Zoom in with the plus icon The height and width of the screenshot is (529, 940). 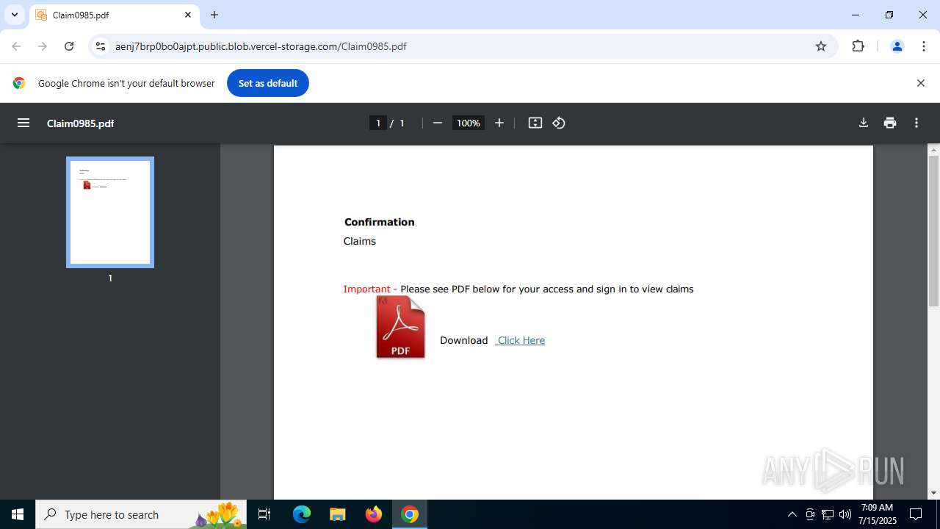tap(499, 123)
